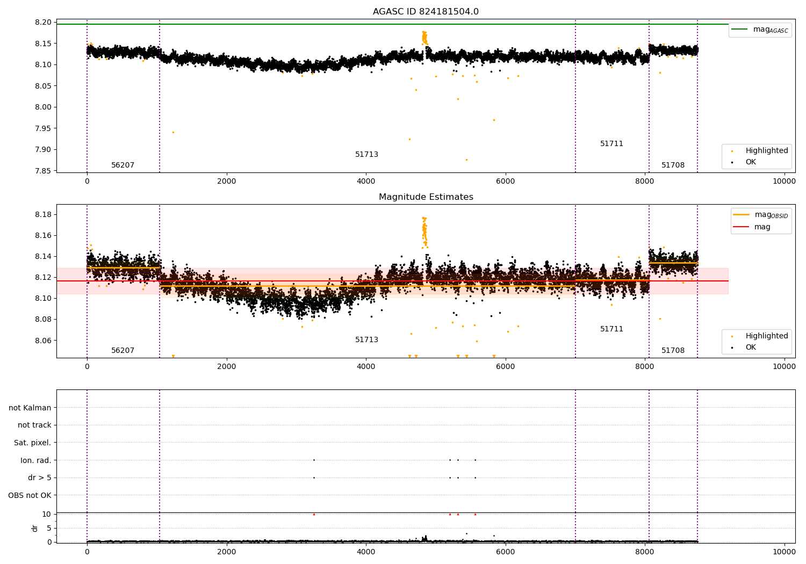Click the 10 tick on the dr axis

click(x=47, y=514)
